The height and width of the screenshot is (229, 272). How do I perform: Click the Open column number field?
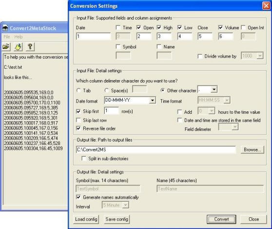tap(144, 36)
